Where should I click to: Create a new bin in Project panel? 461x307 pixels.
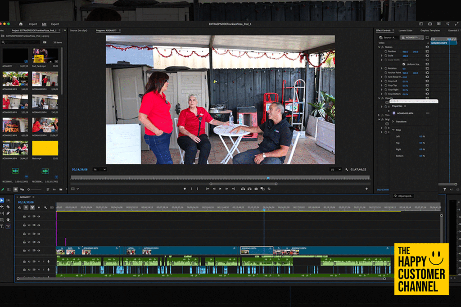pos(61,190)
